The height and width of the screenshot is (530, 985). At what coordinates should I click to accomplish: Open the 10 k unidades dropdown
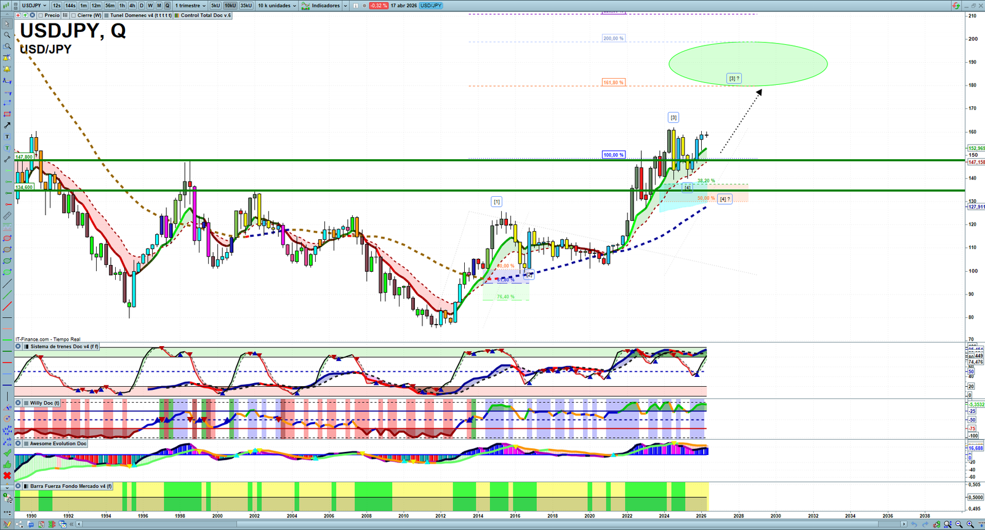(277, 6)
